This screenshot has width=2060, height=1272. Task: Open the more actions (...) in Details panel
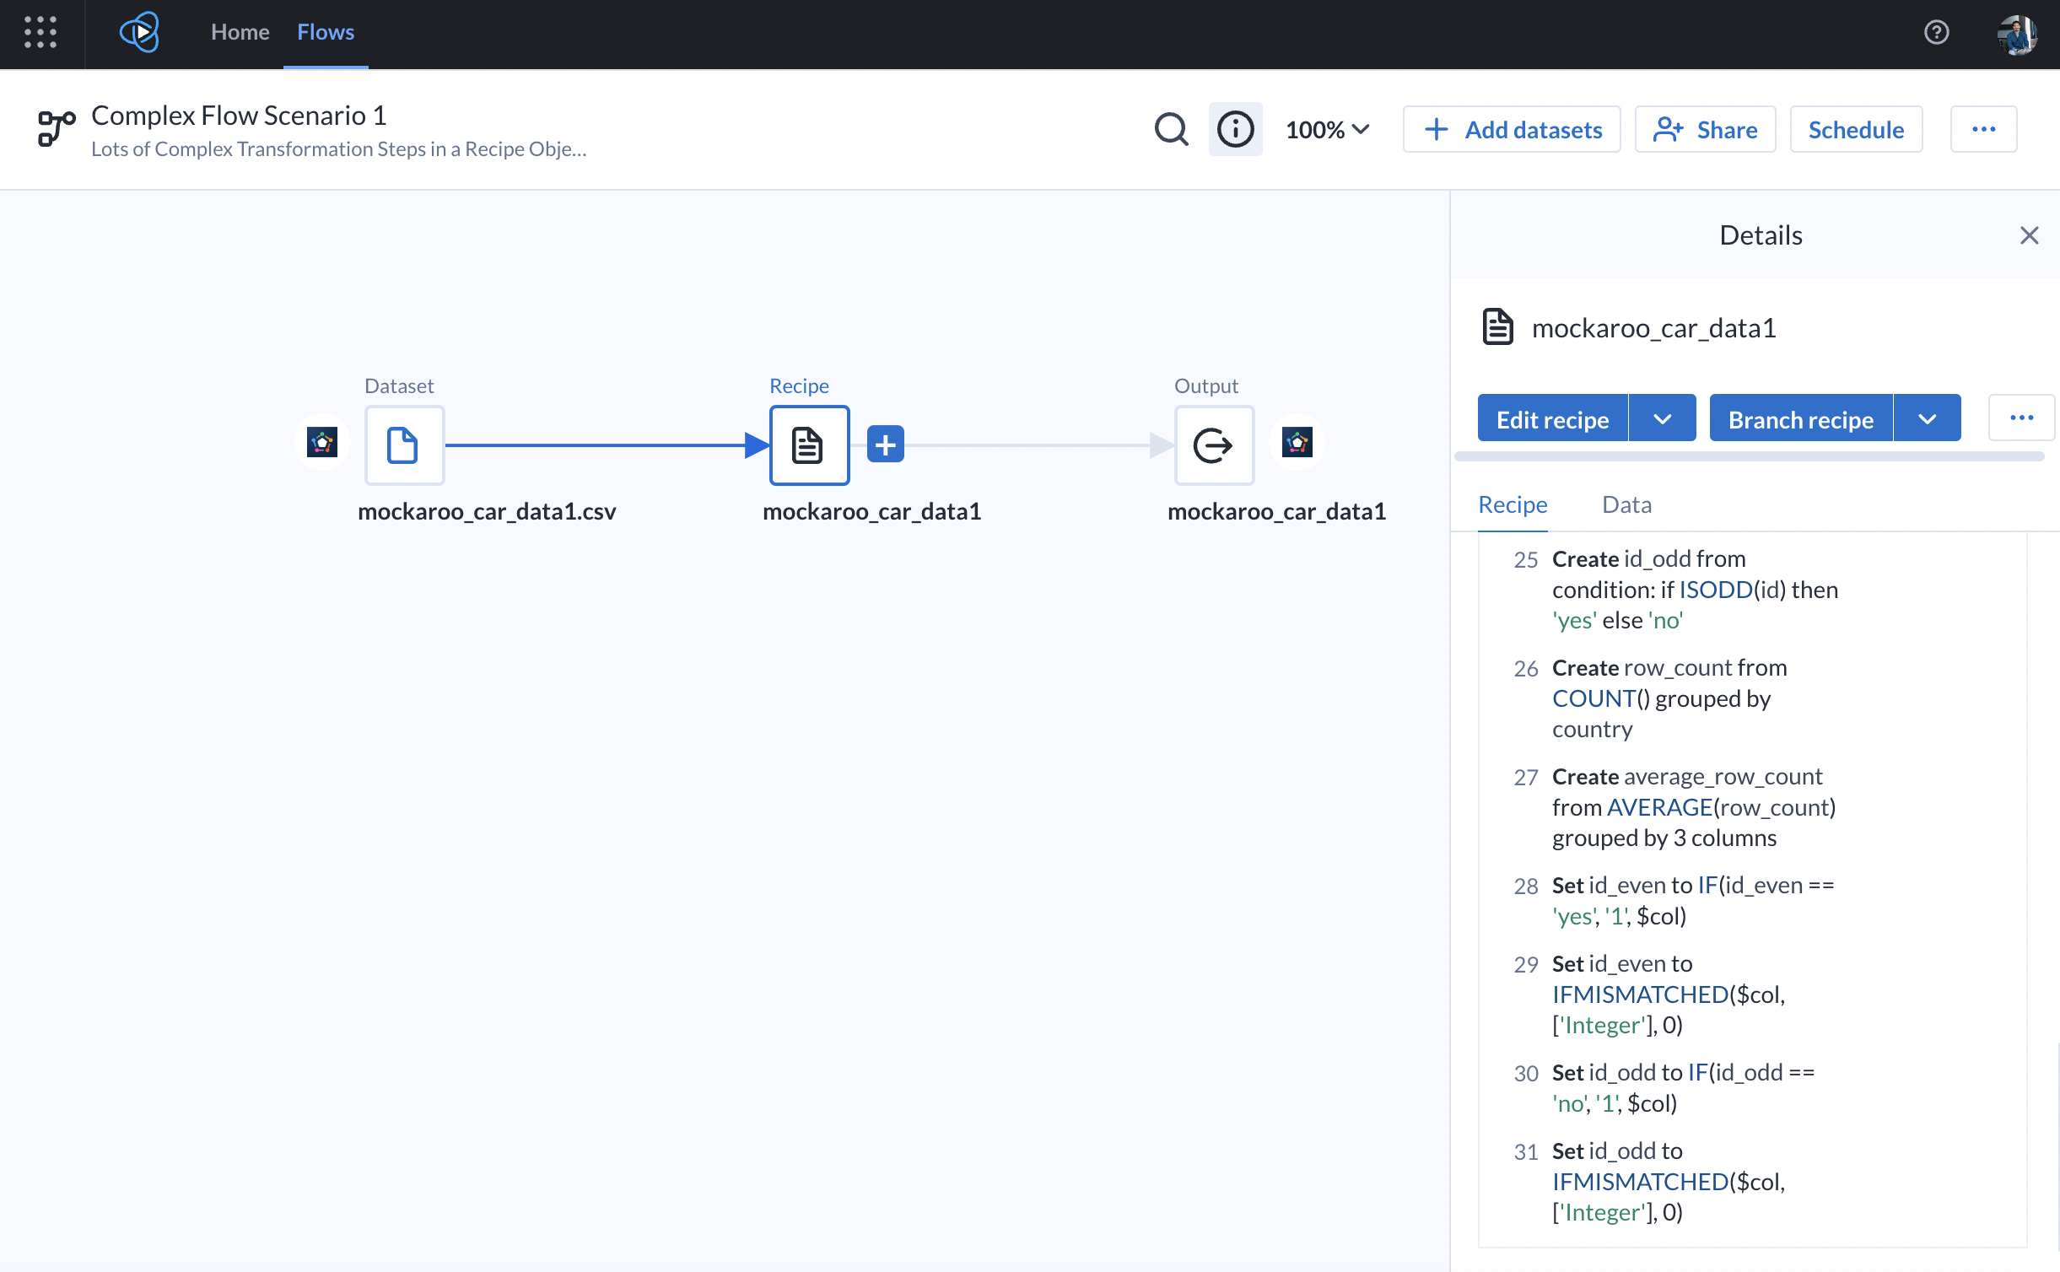point(2021,418)
